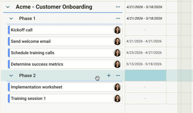Collapse the Phase 2 section
The height and width of the screenshot is (113, 193).
[11, 76]
